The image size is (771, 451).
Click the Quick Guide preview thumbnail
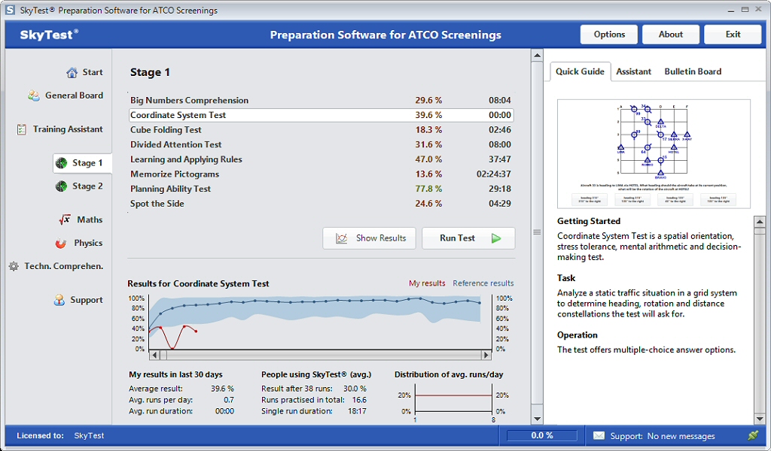pyautogui.click(x=654, y=153)
